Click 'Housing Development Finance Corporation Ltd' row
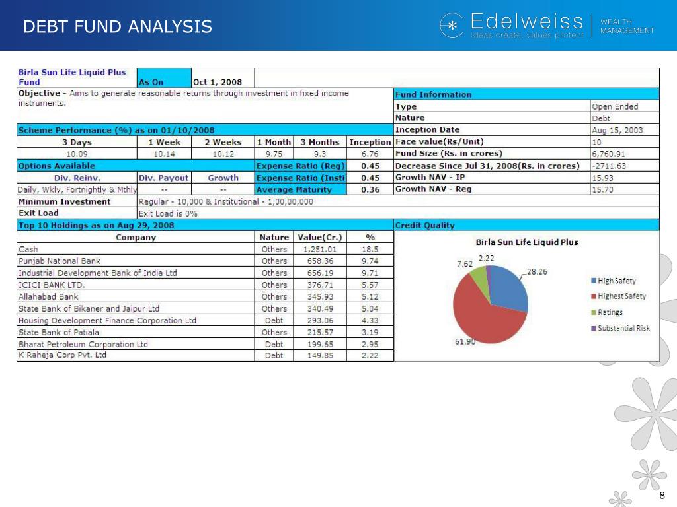 tap(206, 320)
